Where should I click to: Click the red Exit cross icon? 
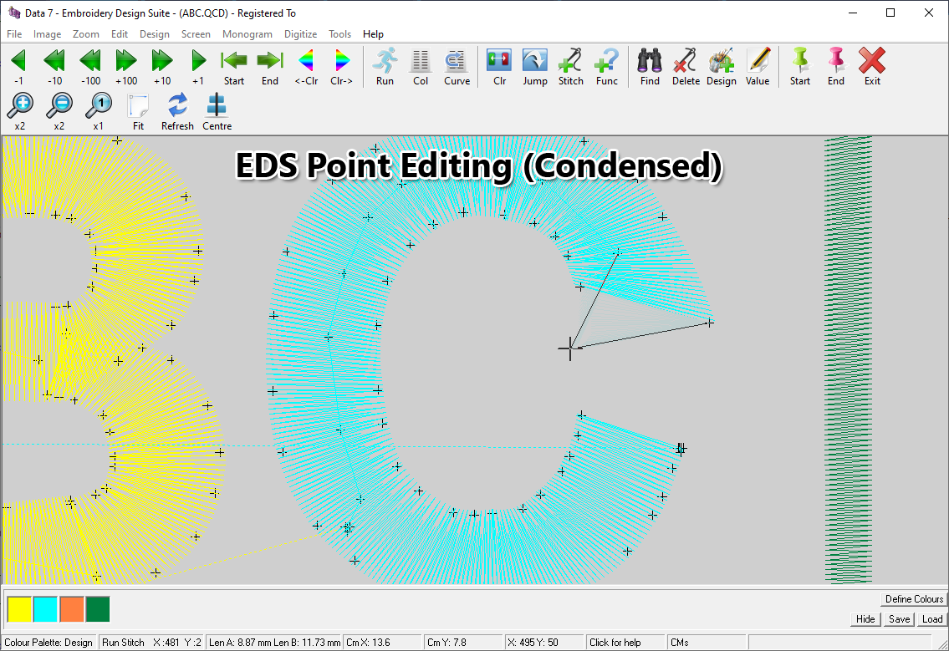point(872,67)
